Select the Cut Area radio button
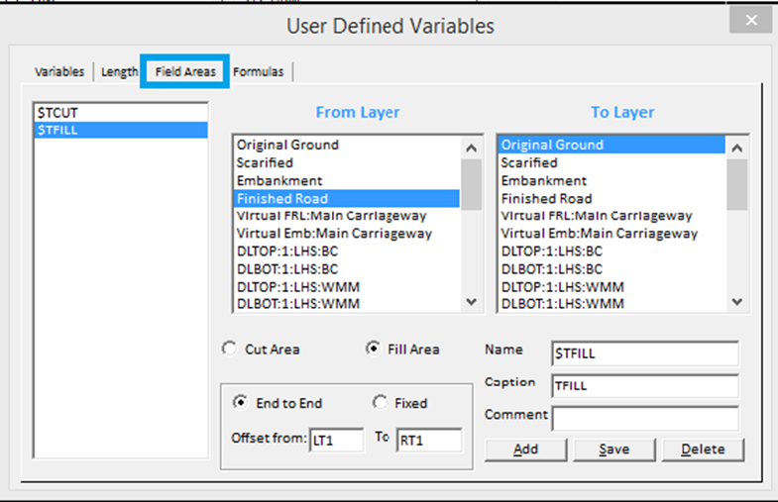Image resolution: width=778 pixels, height=502 pixels. (230, 350)
